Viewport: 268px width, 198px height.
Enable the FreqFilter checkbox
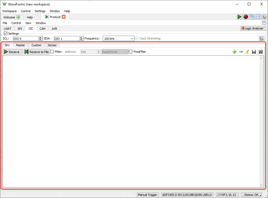pyautogui.click(x=130, y=52)
